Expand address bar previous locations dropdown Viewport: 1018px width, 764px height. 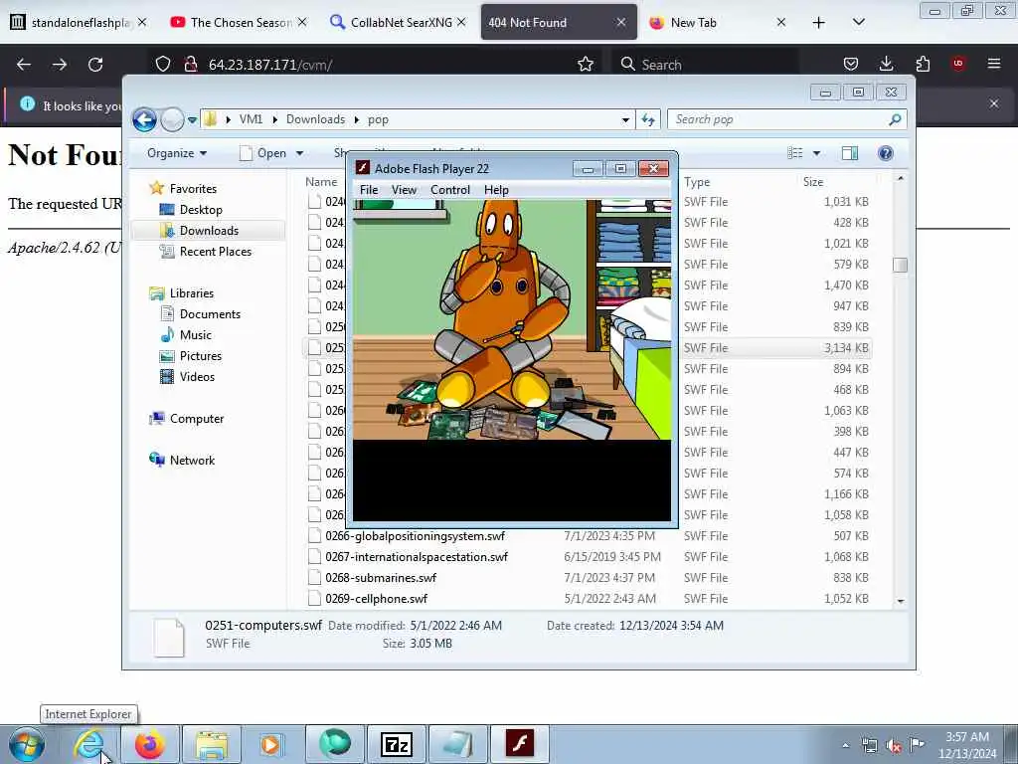(625, 120)
